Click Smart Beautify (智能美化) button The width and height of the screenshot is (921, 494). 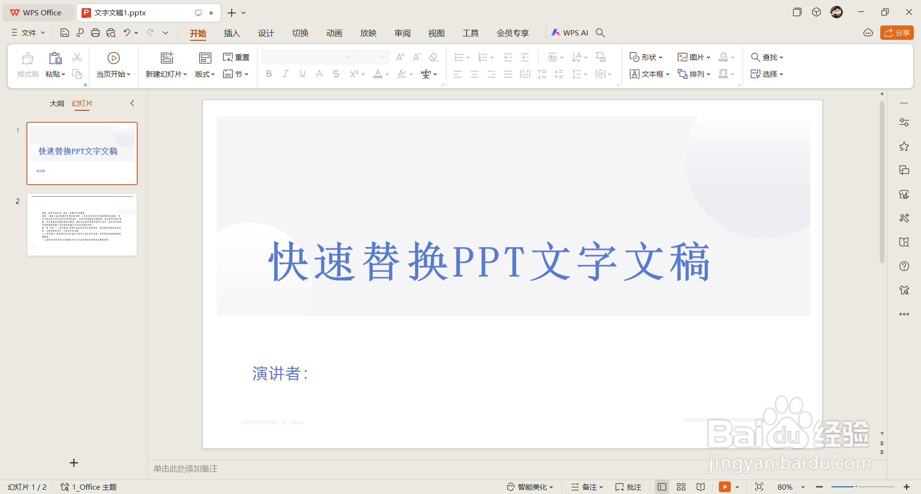pos(530,487)
